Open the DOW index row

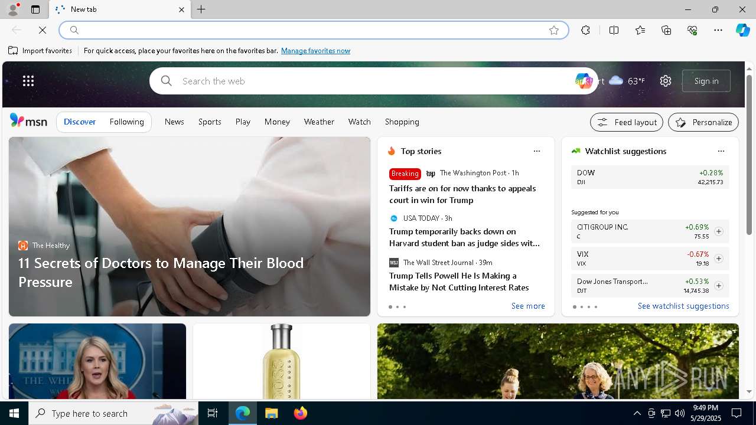pyautogui.click(x=650, y=177)
